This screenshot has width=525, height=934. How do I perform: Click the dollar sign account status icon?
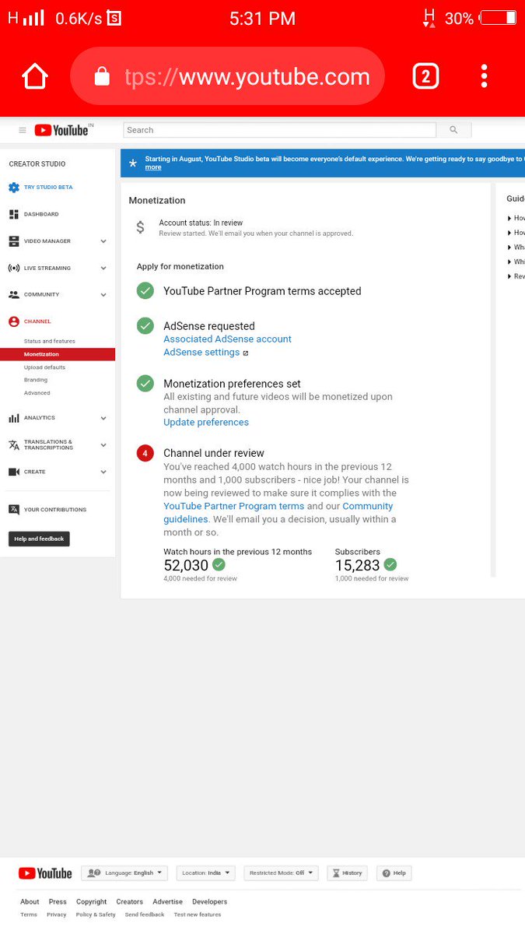(x=140, y=227)
